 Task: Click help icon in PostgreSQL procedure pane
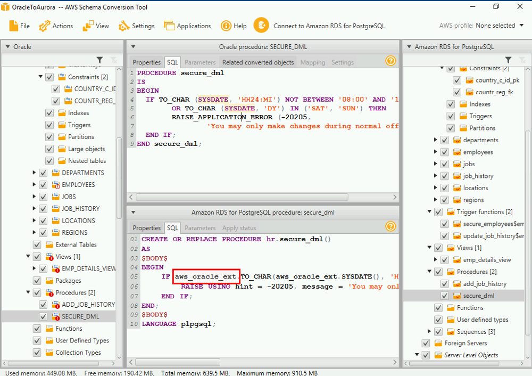(x=390, y=226)
